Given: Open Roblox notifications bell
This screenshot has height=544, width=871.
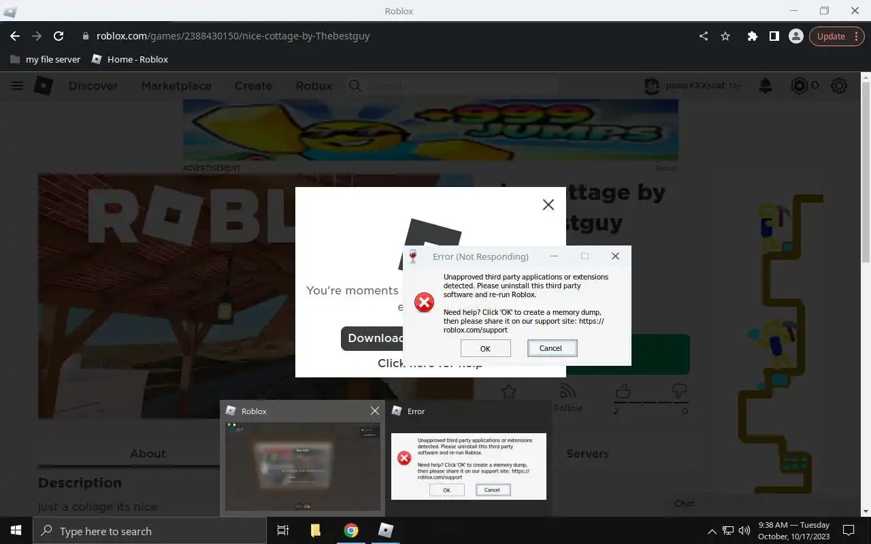Looking at the screenshot, I should [x=766, y=86].
